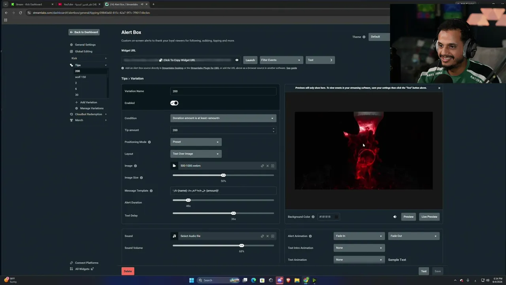Open a new browser tab
Image resolution: width=506 pixels, height=285 pixels.
pos(153,4)
